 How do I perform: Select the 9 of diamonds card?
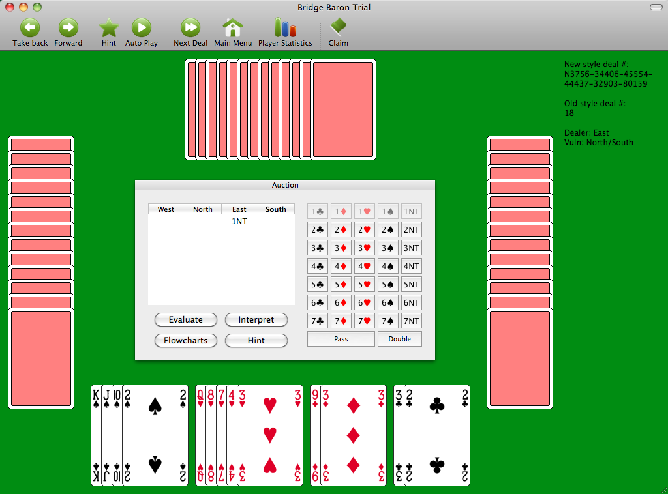pyautogui.click(x=315, y=435)
